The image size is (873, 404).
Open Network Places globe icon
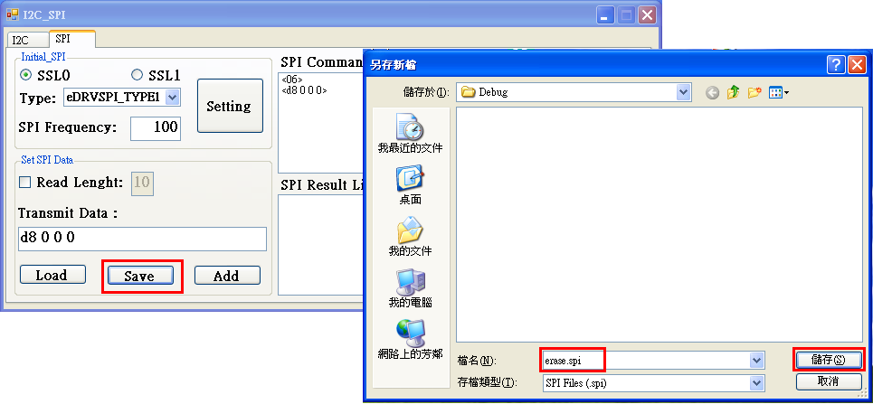pyautogui.click(x=410, y=334)
